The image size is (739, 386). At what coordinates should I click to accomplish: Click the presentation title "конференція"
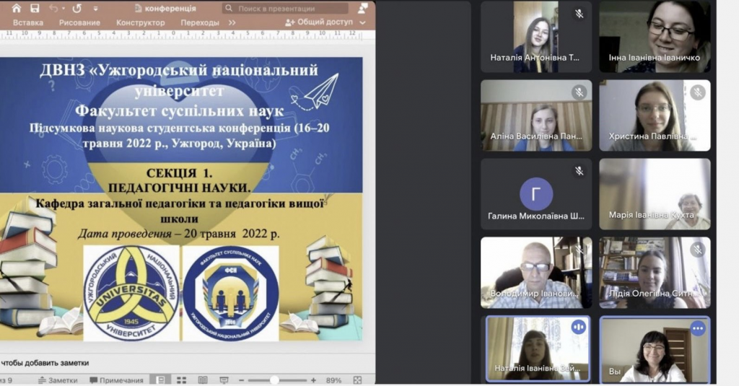pos(170,9)
